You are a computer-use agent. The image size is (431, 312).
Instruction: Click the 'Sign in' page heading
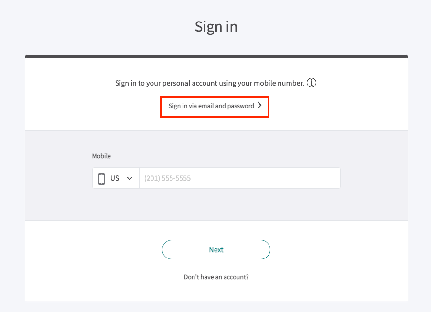216,27
